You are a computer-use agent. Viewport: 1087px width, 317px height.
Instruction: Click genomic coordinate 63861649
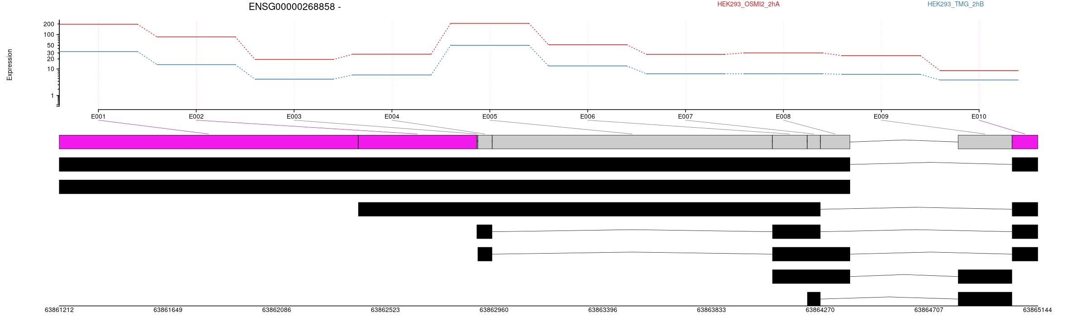pyautogui.click(x=168, y=310)
